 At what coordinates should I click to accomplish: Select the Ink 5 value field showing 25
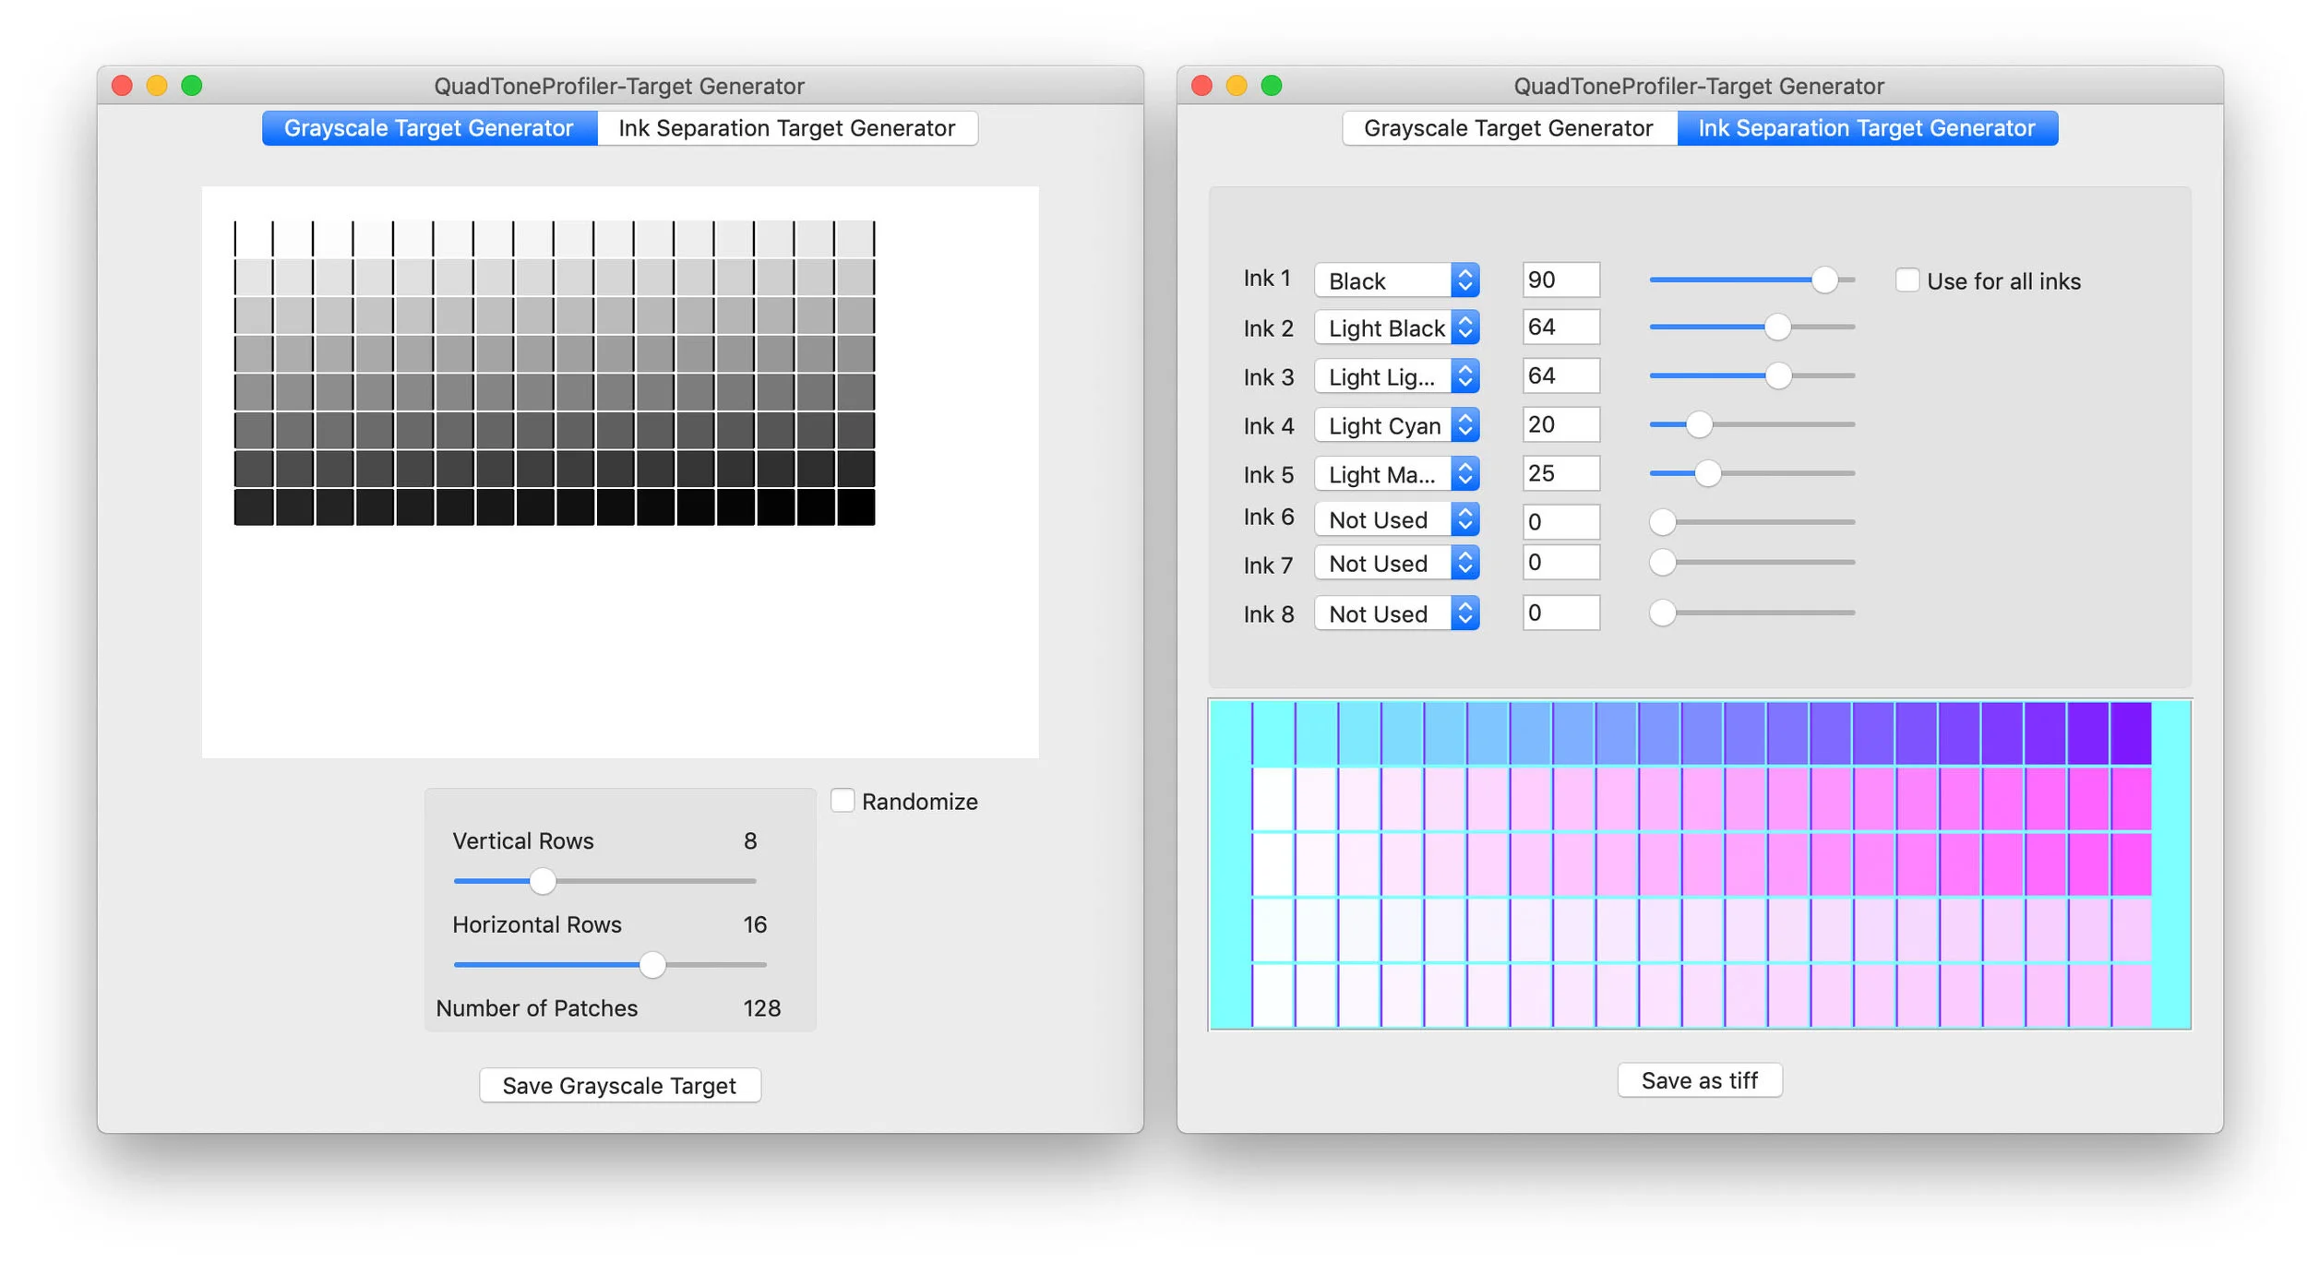pyautogui.click(x=1560, y=473)
